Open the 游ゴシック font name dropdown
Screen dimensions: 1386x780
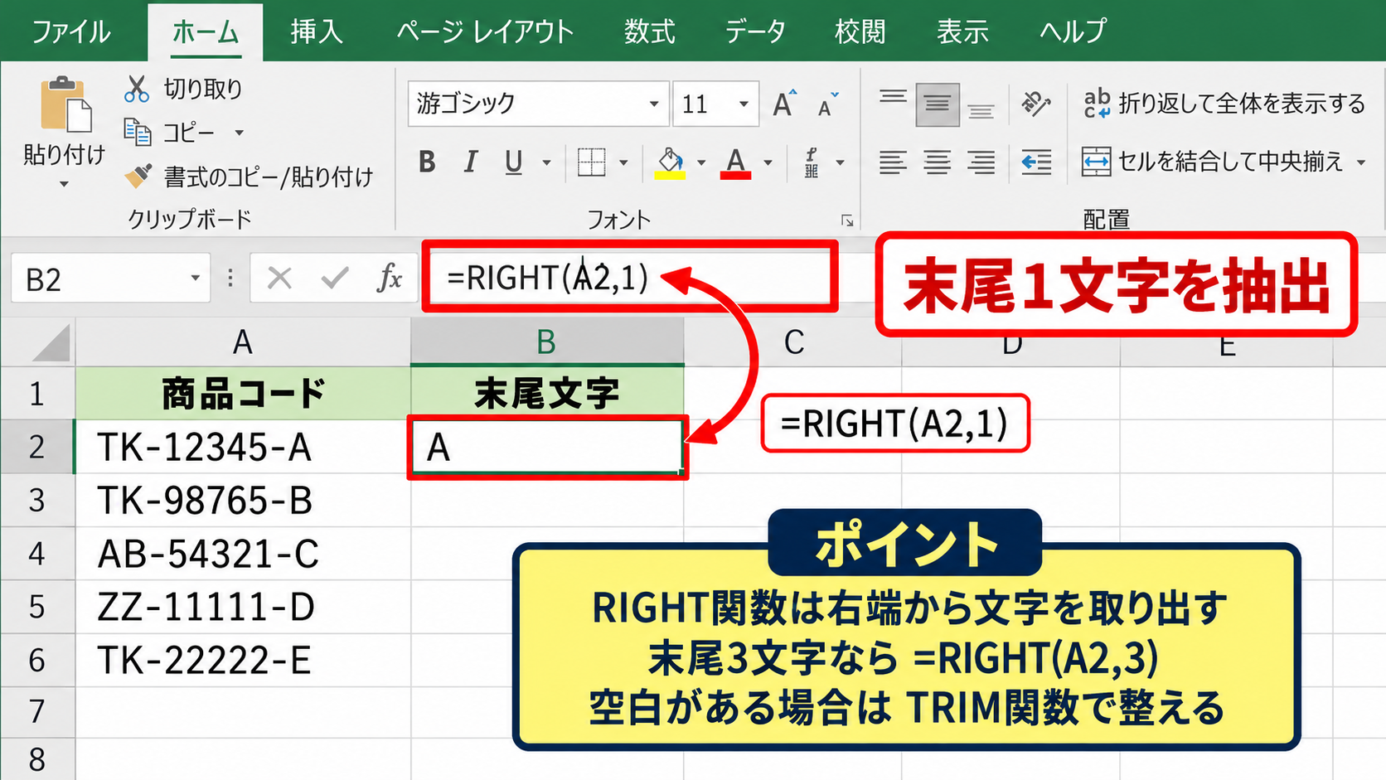pos(653,104)
